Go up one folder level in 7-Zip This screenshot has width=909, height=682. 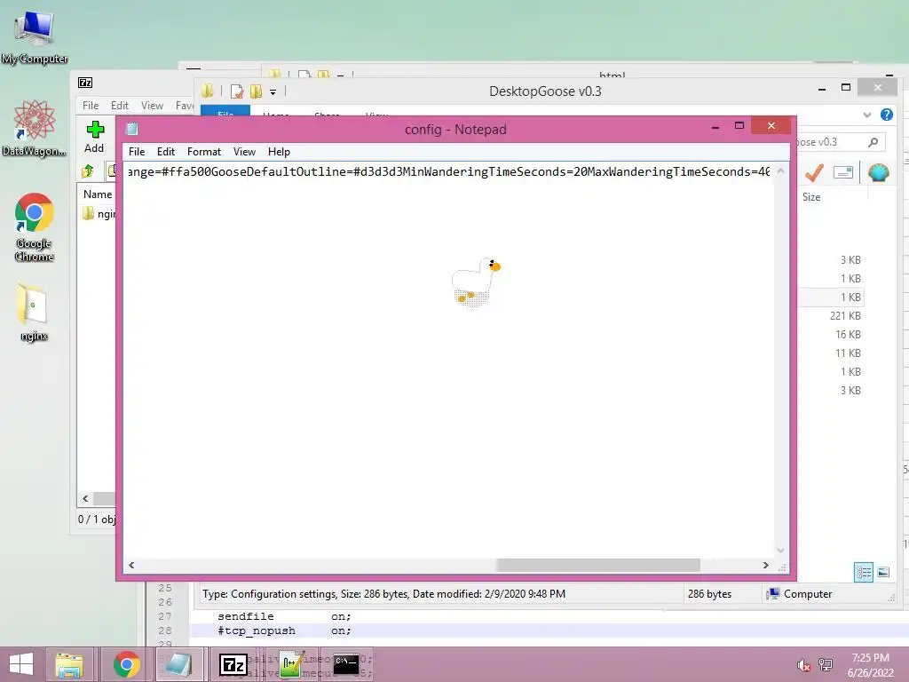88,171
